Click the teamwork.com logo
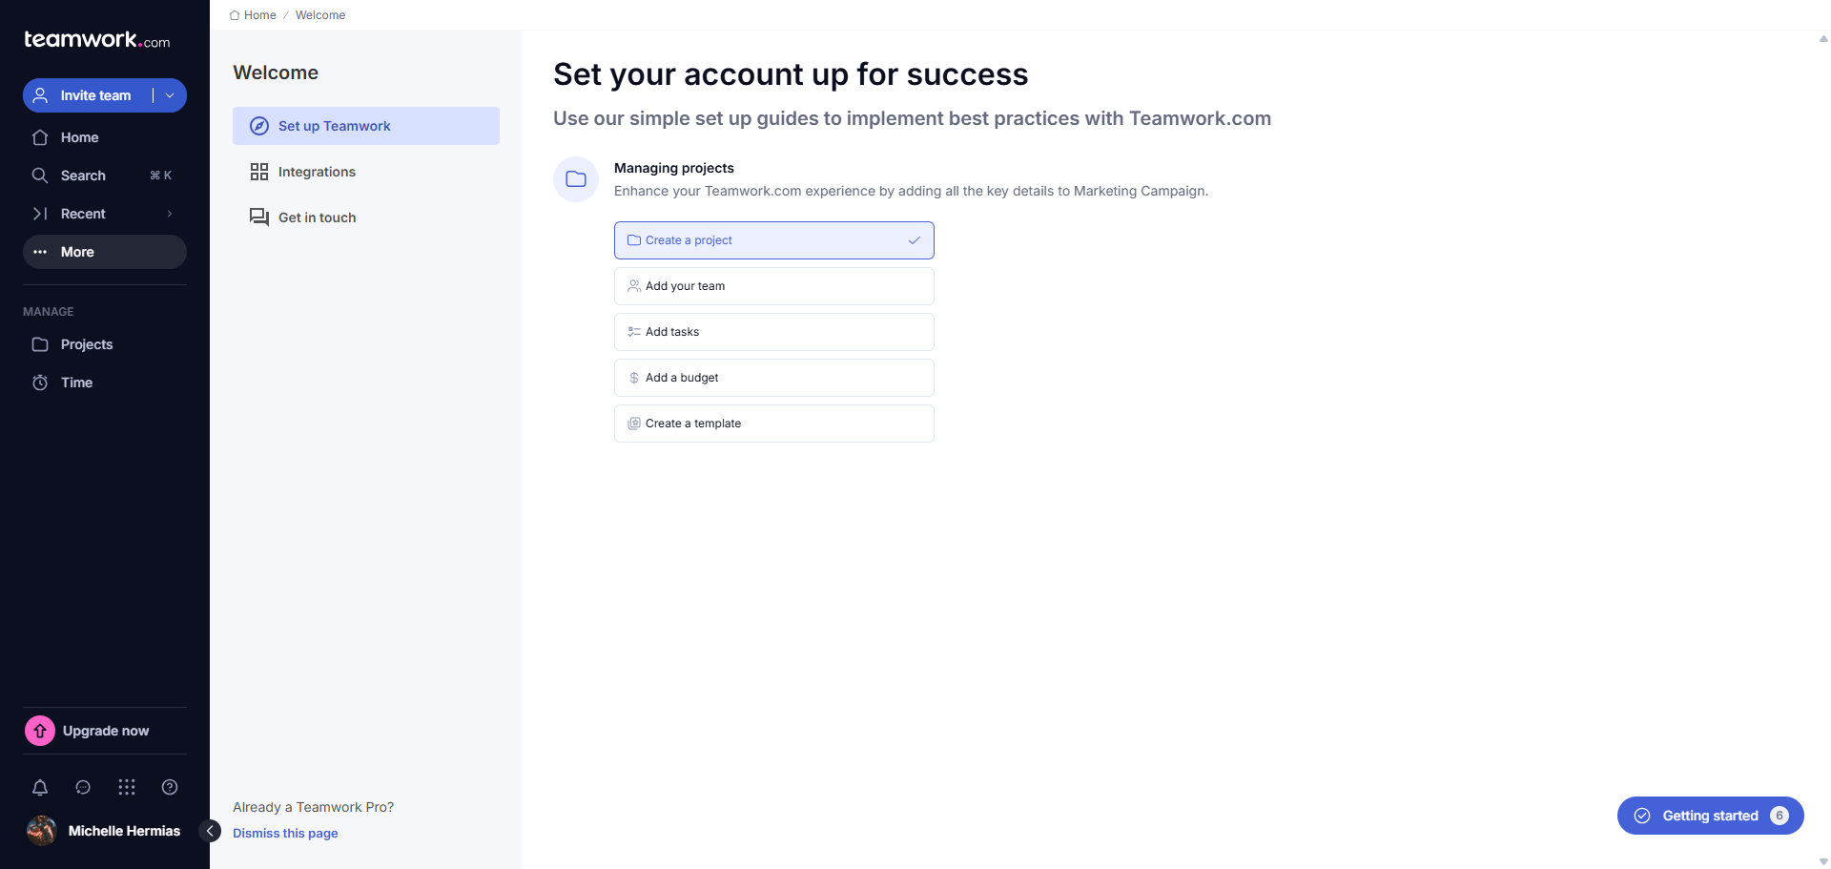The image size is (1831, 869). coord(96,40)
